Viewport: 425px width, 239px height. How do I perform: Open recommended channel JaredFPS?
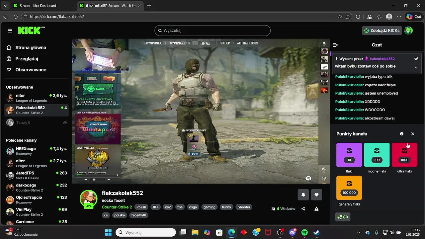point(37,176)
